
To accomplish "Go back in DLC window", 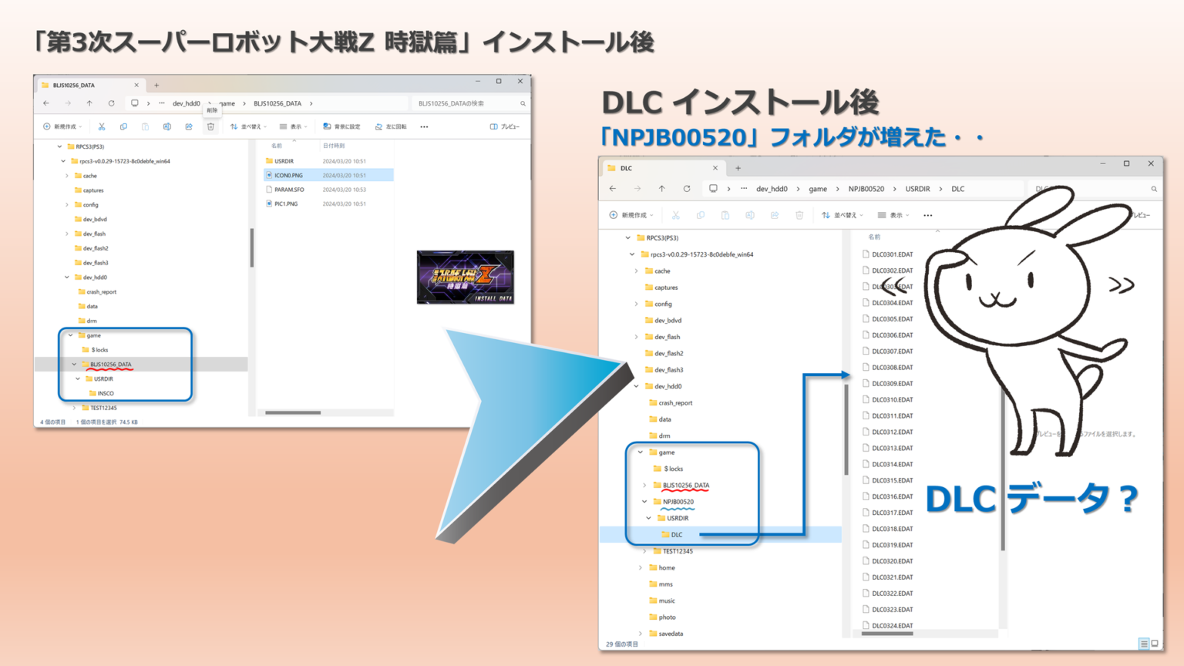I will (613, 189).
